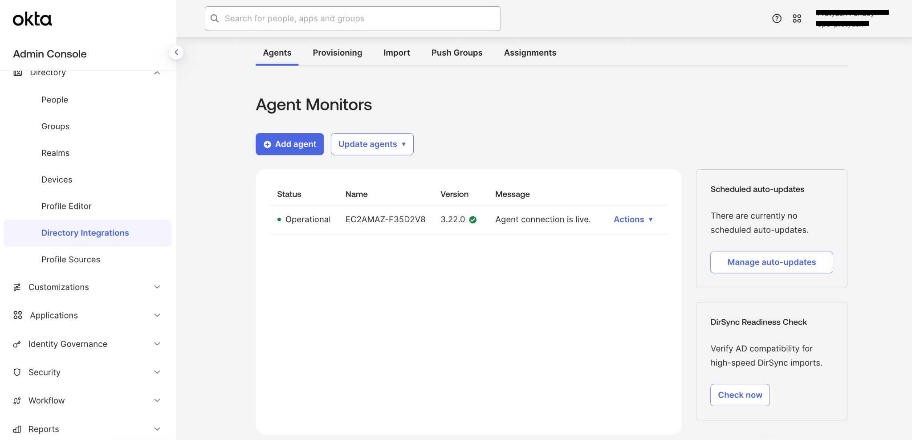Click the Name column header

pos(357,194)
